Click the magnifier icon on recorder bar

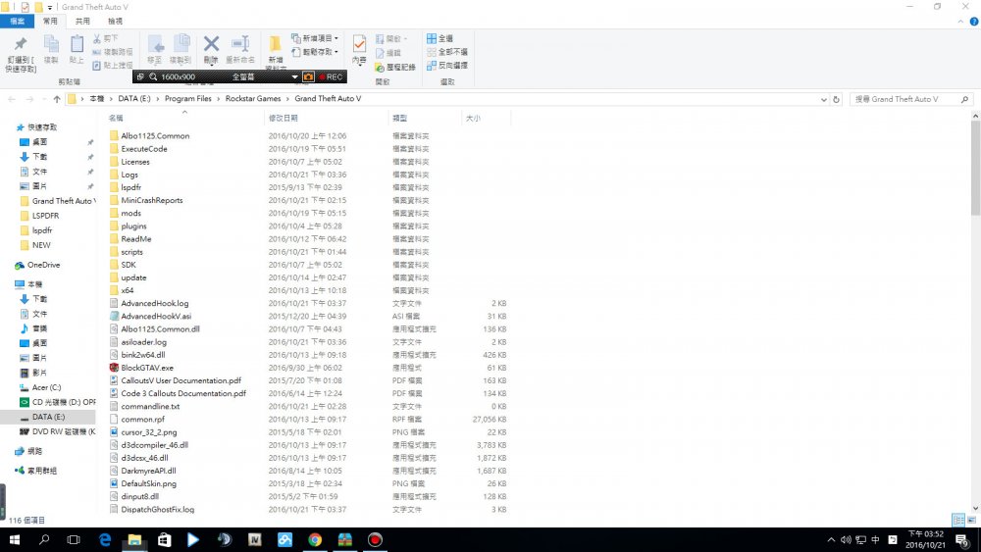[153, 76]
